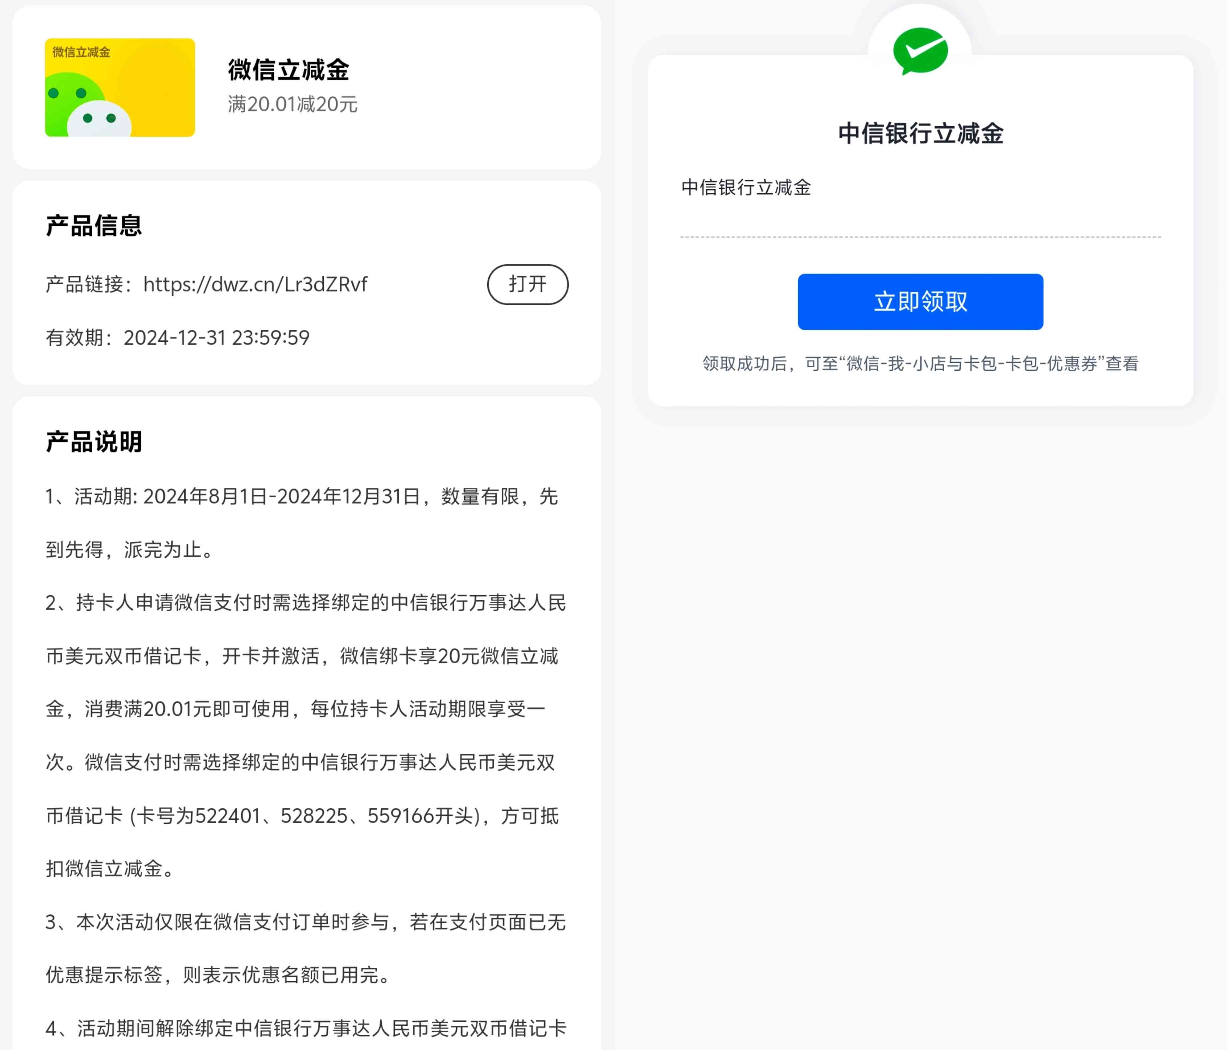Select the line starting with 1、活动期

pos(302,496)
